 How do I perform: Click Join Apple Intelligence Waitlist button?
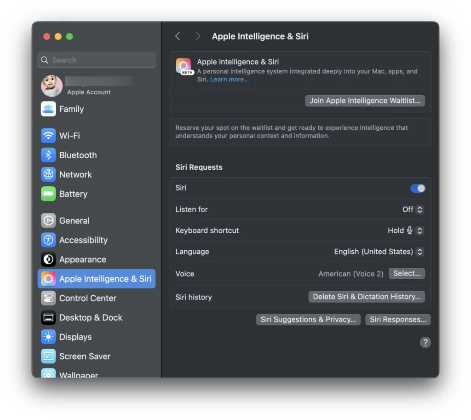click(x=365, y=101)
